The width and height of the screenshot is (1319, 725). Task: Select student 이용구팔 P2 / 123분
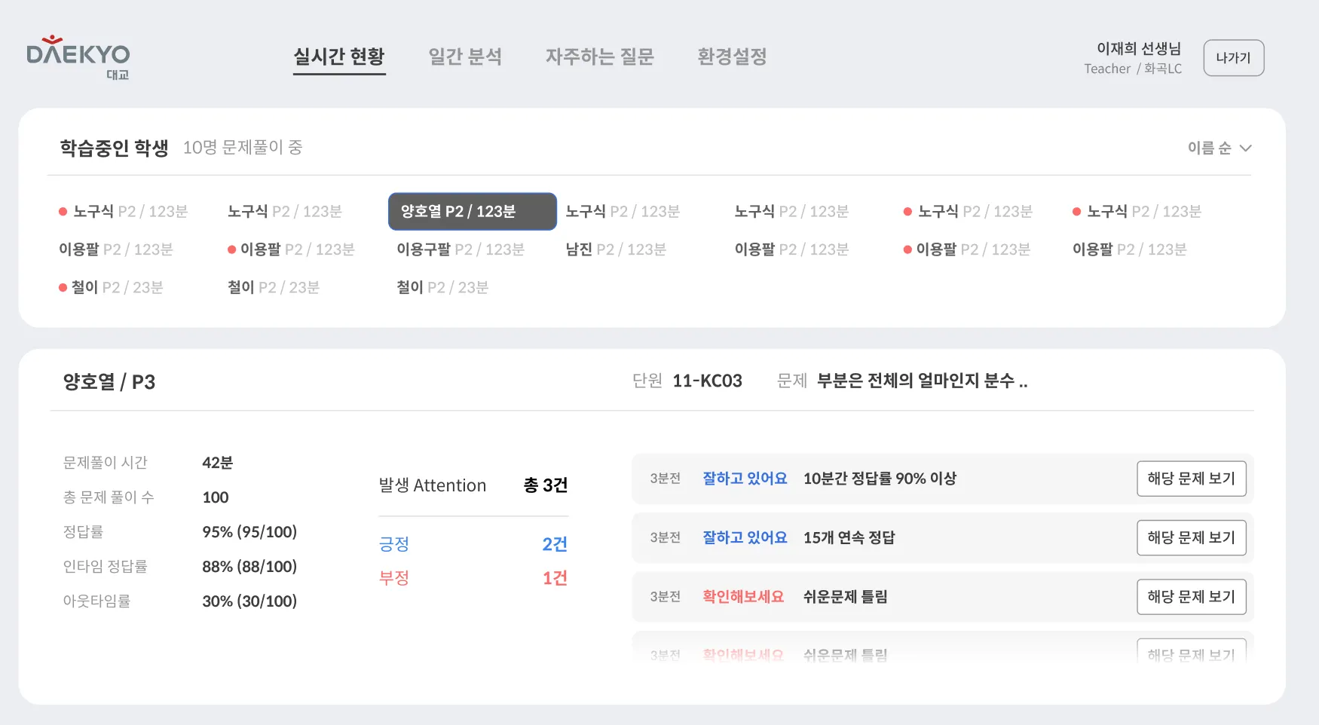pos(460,249)
